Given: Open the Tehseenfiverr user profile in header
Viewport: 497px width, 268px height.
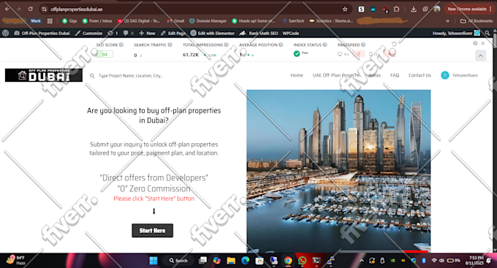Looking at the screenshot, I should tap(459, 75).
